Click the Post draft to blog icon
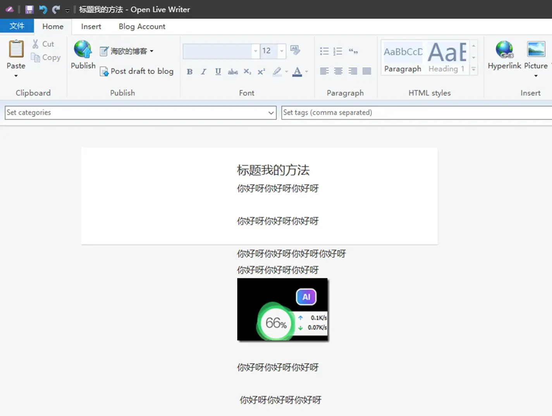This screenshot has height=416, width=552. 104,72
